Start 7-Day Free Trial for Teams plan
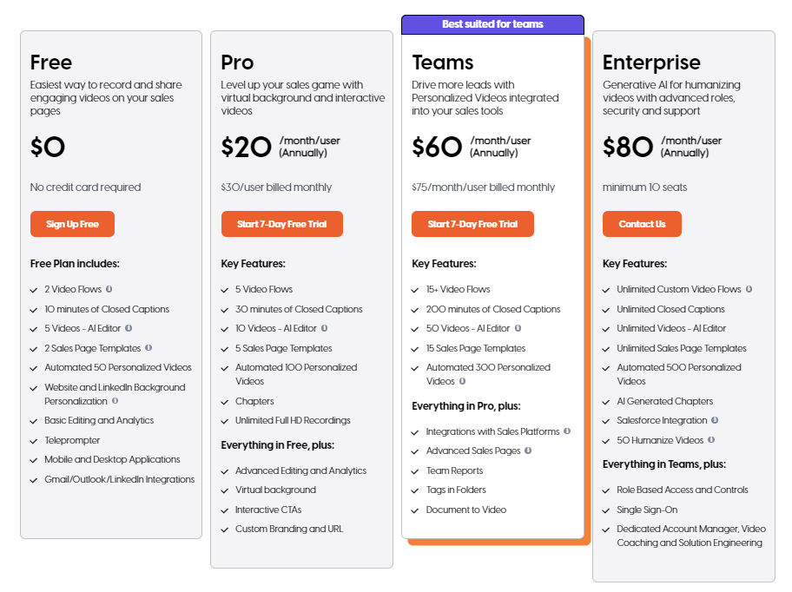Screen dimensions: 792x592 (x=472, y=224)
